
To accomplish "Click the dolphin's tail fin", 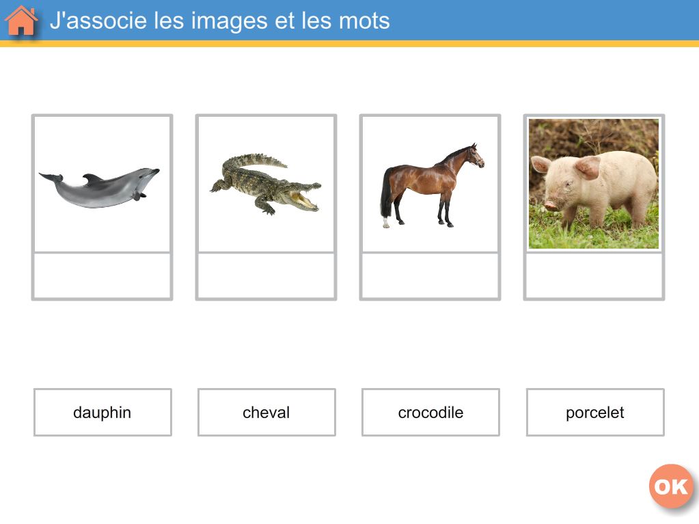I will point(50,178).
